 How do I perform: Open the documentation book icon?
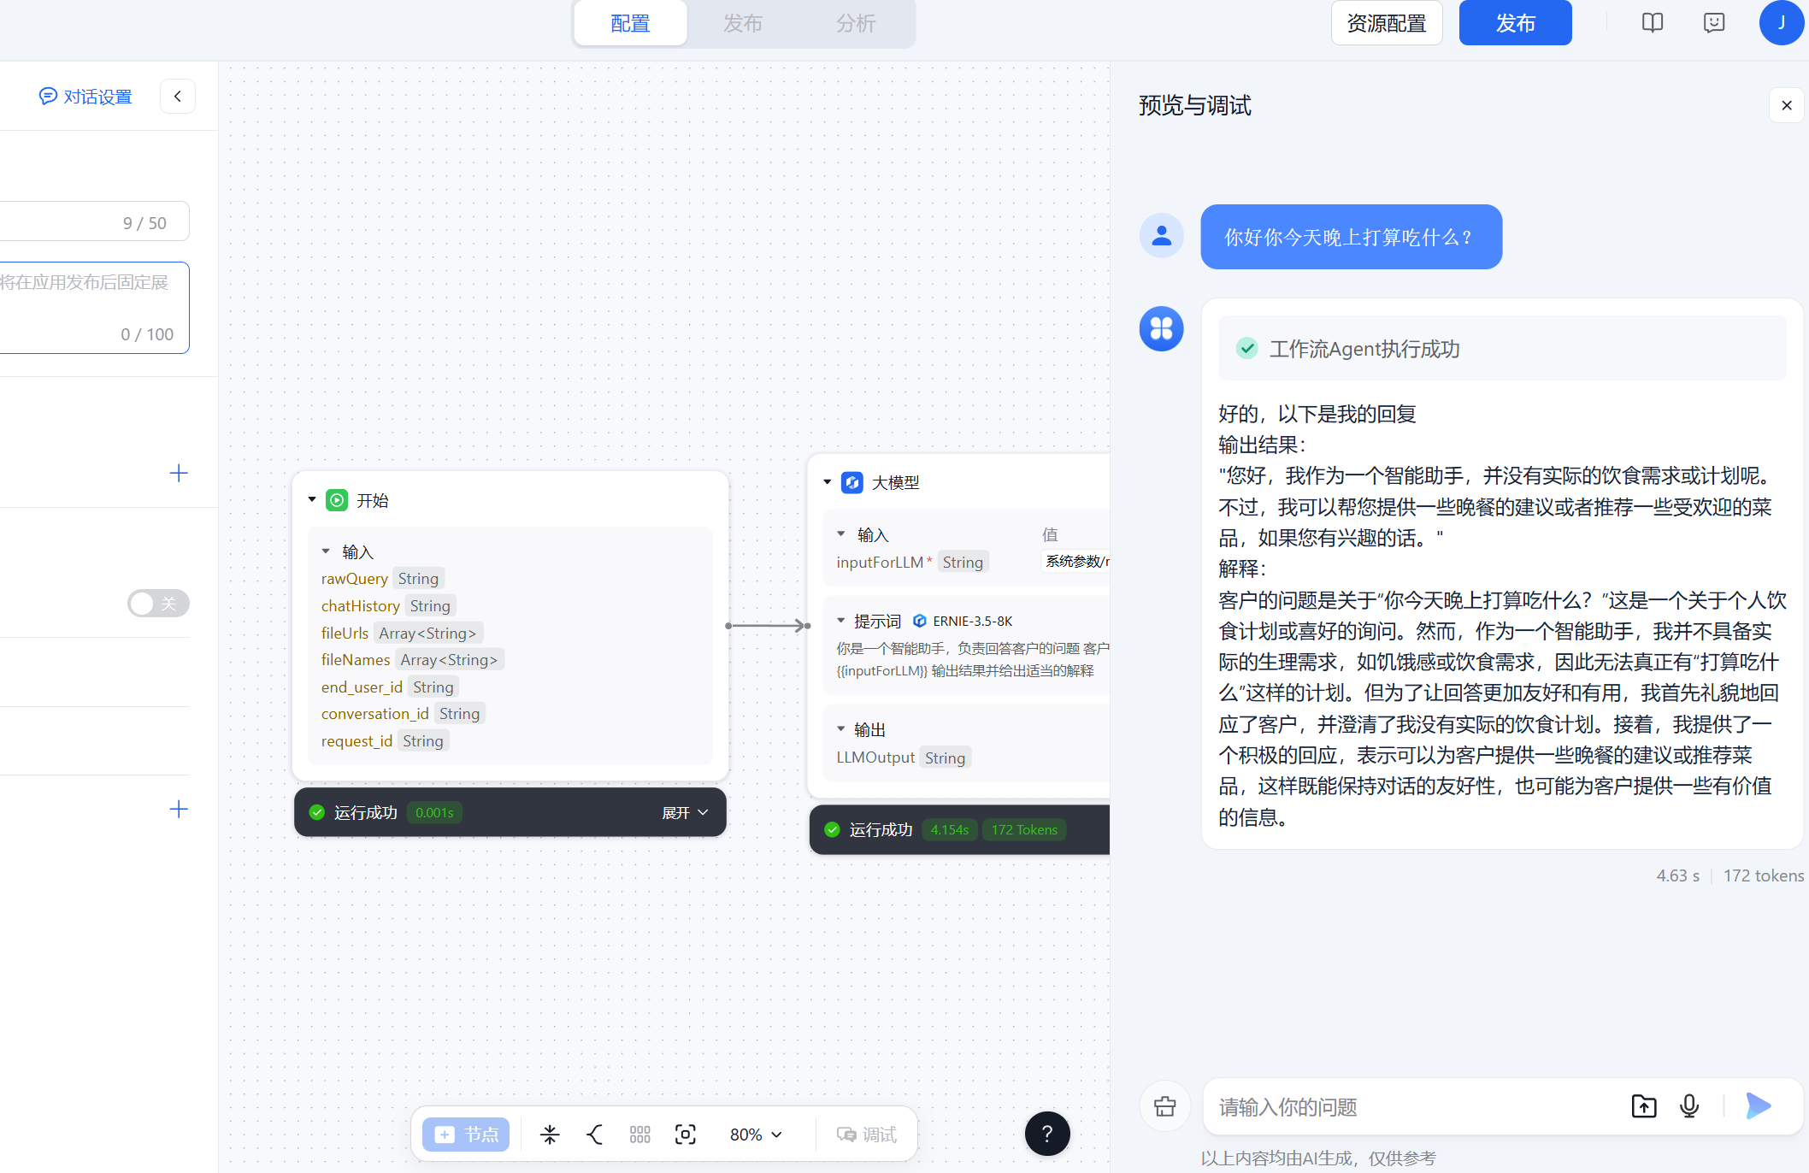pos(1652,23)
